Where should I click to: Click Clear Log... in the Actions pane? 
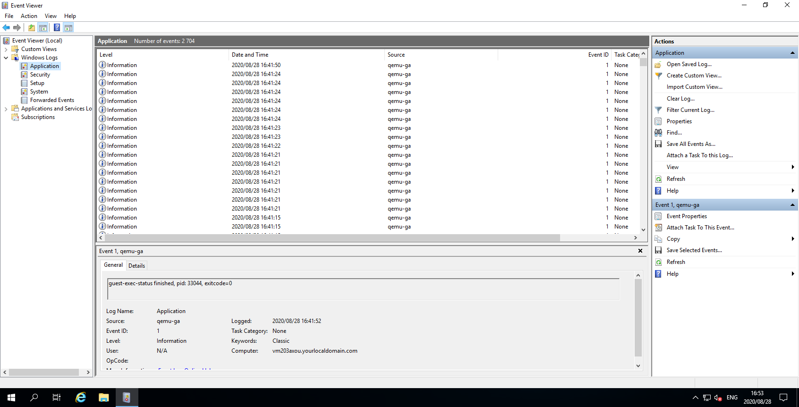click(680, 99)
